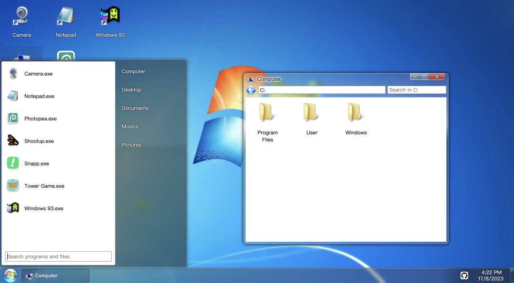Image resolution: width=514 pixels, height=283 pixels.
Task: Close the Computer window
Action: [436, 77]
